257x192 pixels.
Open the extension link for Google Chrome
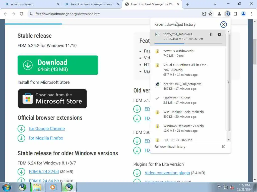(x=47, y=129)
